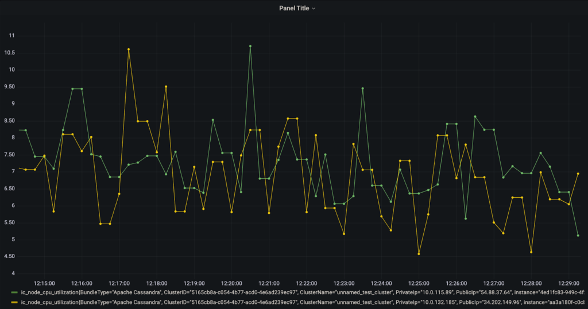Click the first green point at 8.2

click(x=26, y=130)
